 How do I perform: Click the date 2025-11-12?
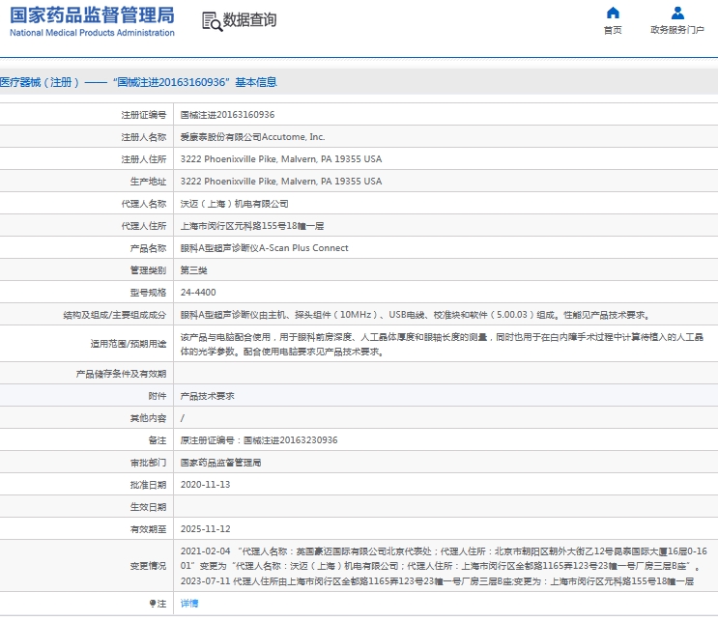point(205,528)
